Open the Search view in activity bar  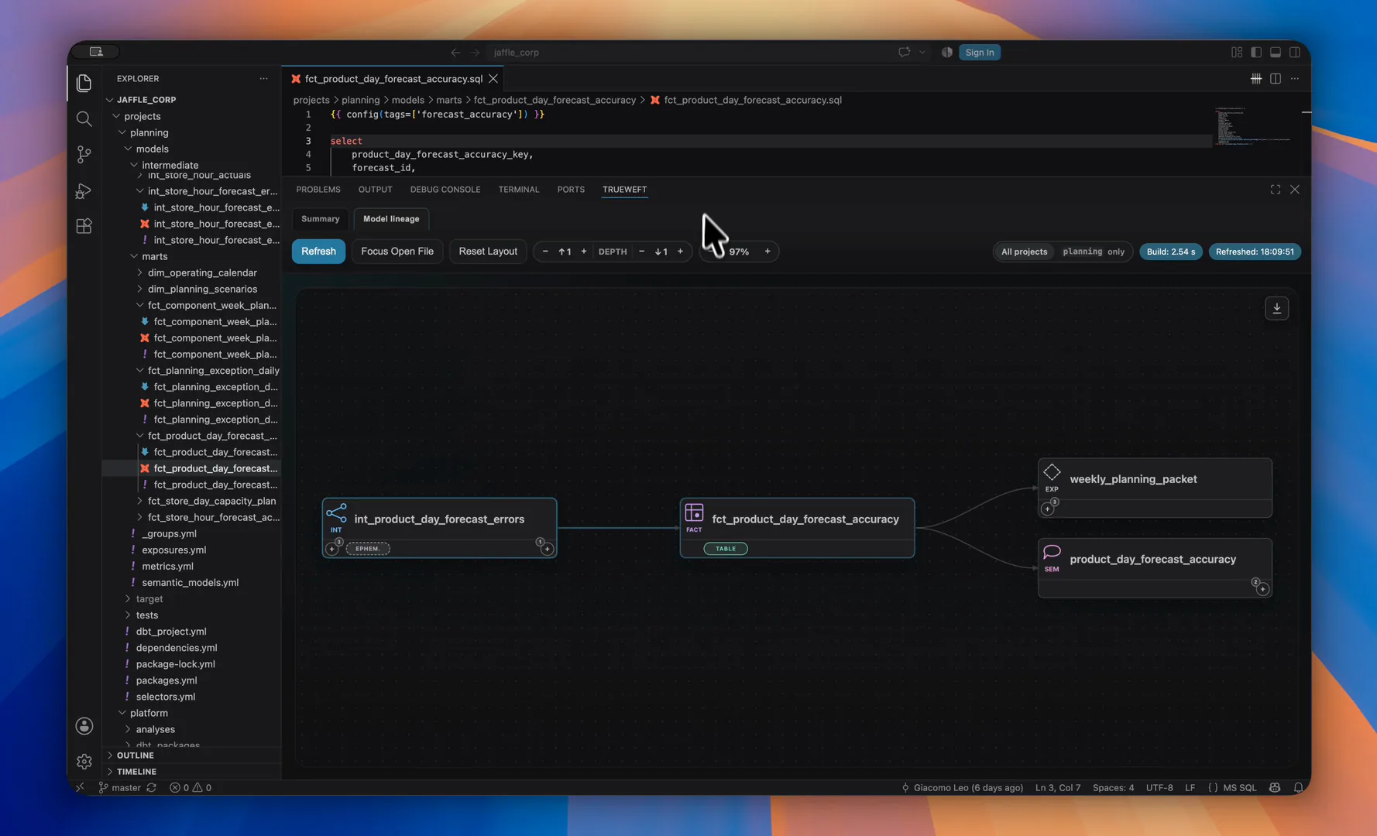84,118
